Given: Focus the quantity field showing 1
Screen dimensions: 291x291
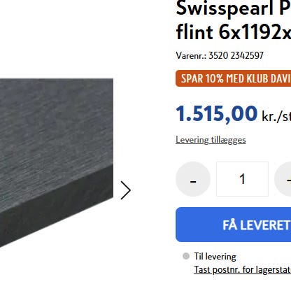Looking at the screenshot, I should pos(242,179).
